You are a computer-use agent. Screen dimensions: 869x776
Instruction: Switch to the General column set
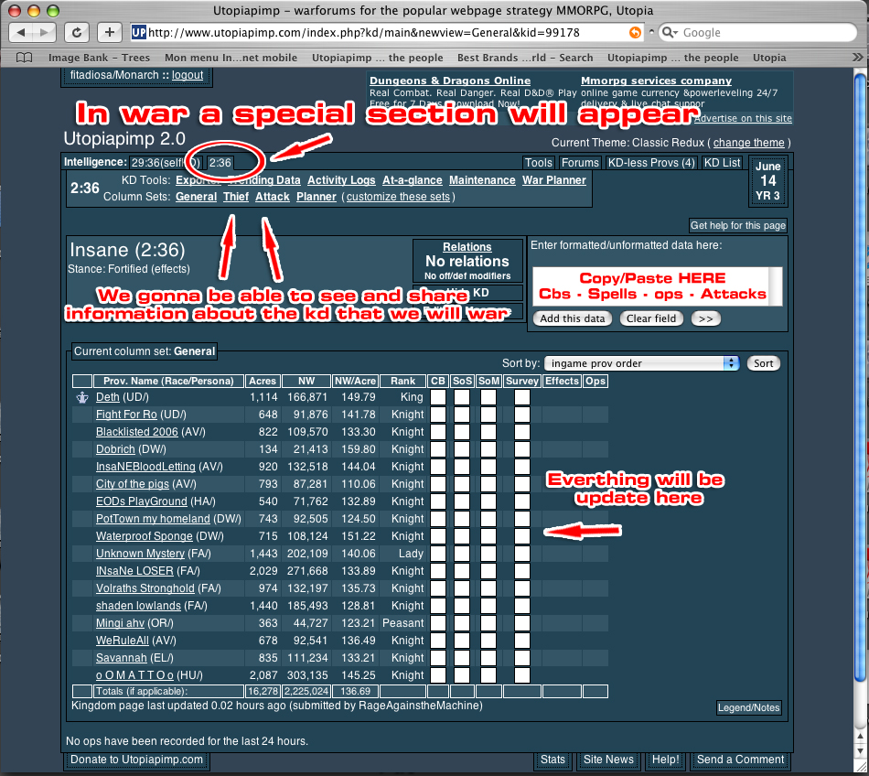196,197
